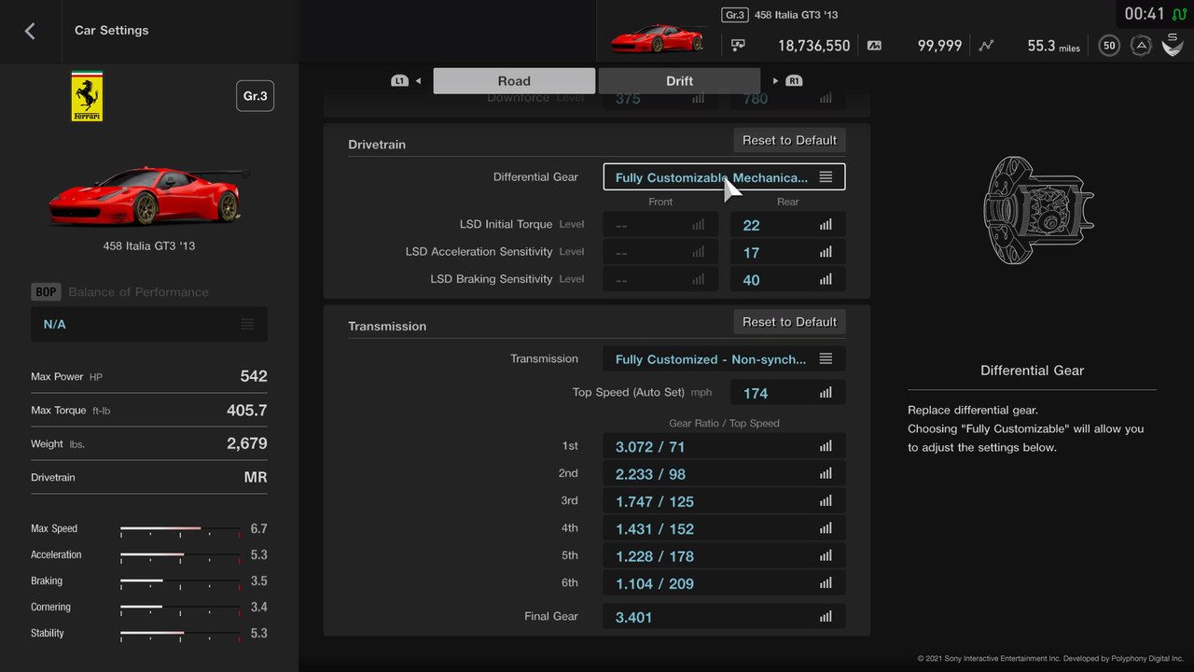
Task: Click the Weight 2,679 value
Action: coord(246,444)
